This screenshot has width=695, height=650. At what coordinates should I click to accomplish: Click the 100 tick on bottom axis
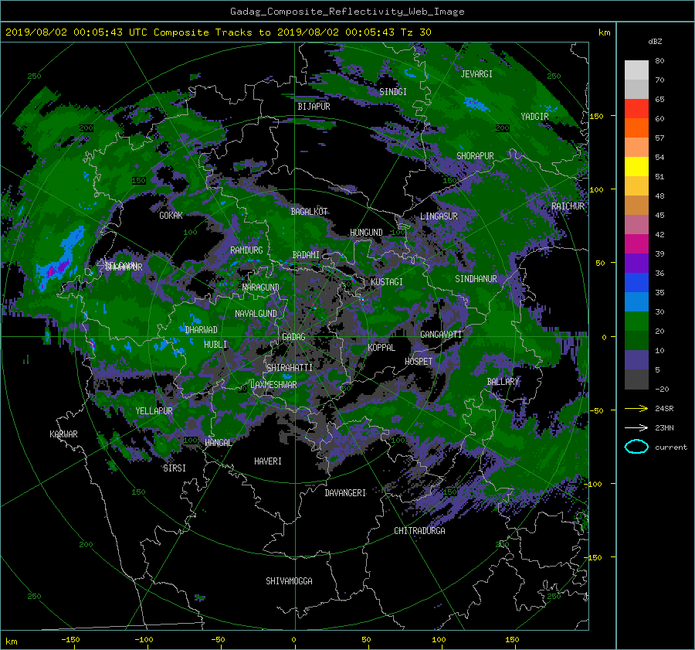(439, 639)
